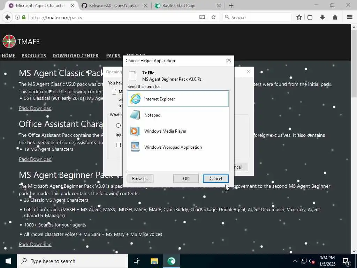This screenshot has width=357, height=268.
Task: Choose Notepad as helper application
Action: [x=178, y=115]
